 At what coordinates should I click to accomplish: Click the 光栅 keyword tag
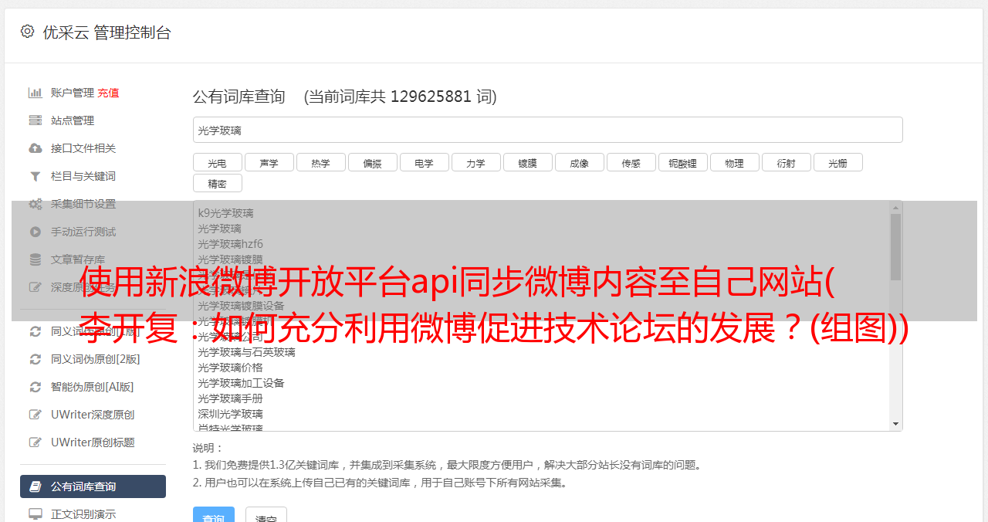838,162
